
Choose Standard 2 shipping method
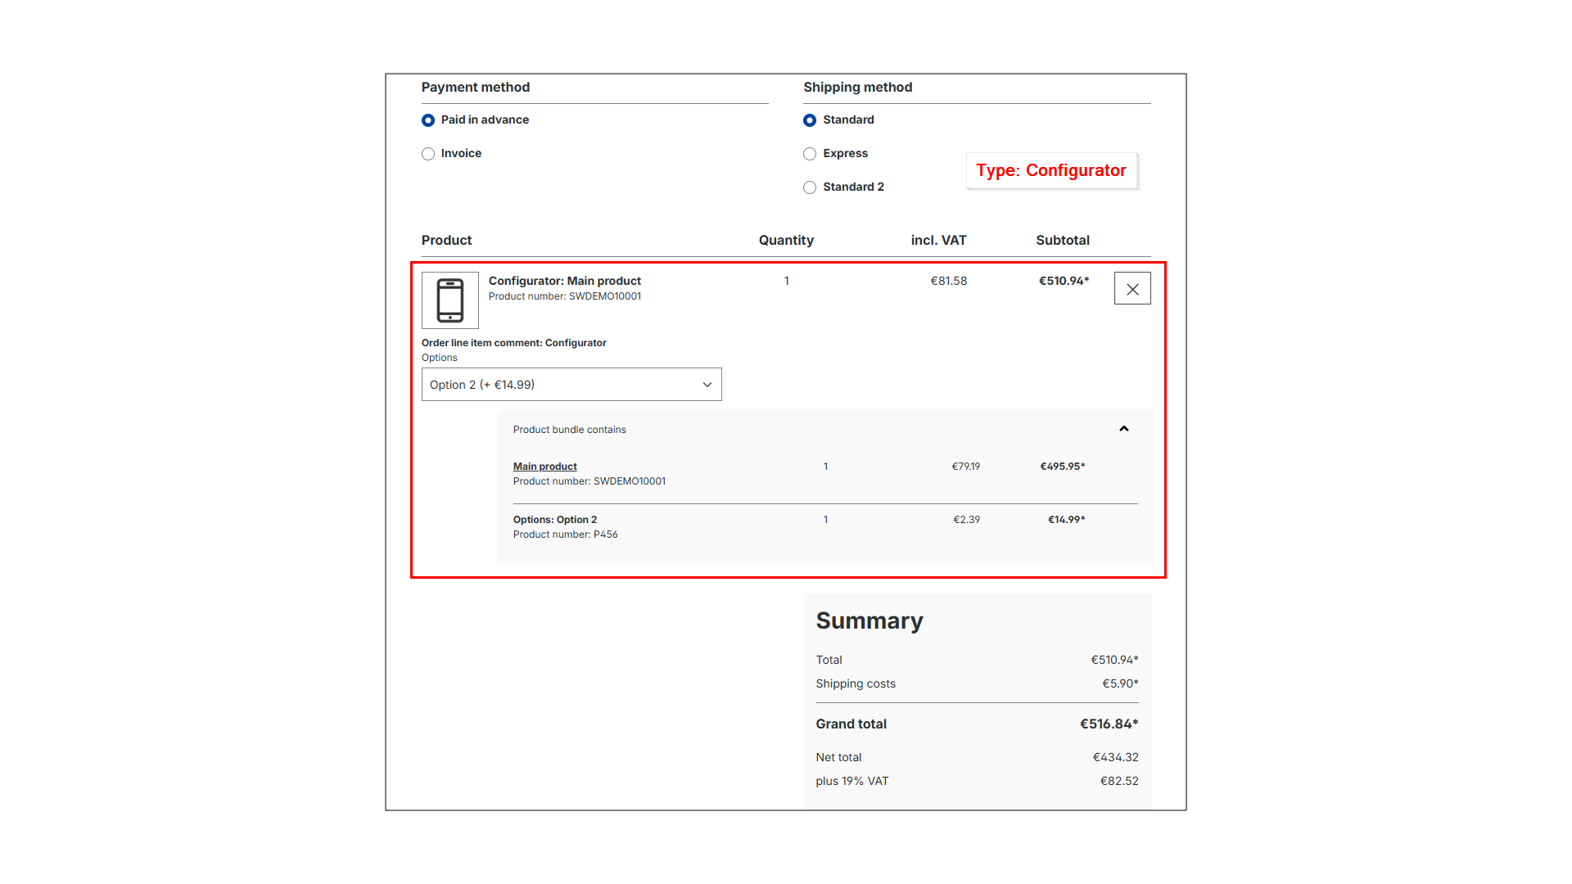click(810, 187)
